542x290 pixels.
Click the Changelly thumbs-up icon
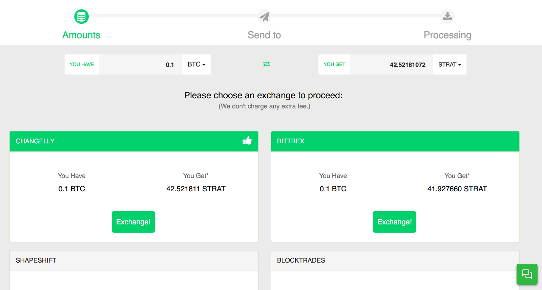coord(247,141)
